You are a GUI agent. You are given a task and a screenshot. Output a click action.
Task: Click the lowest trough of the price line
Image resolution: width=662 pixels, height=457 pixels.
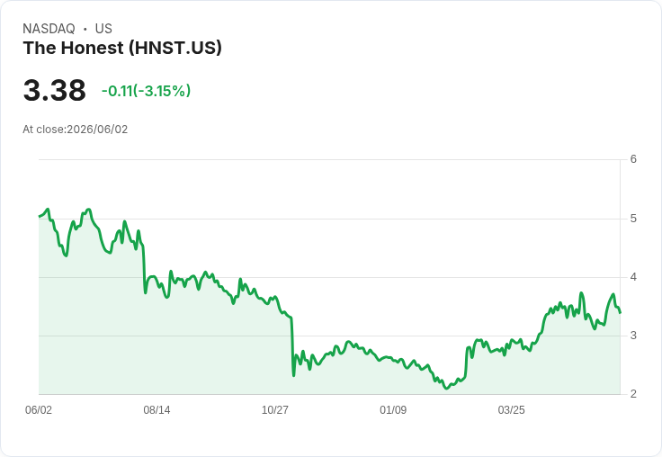[x=446, y=388]
